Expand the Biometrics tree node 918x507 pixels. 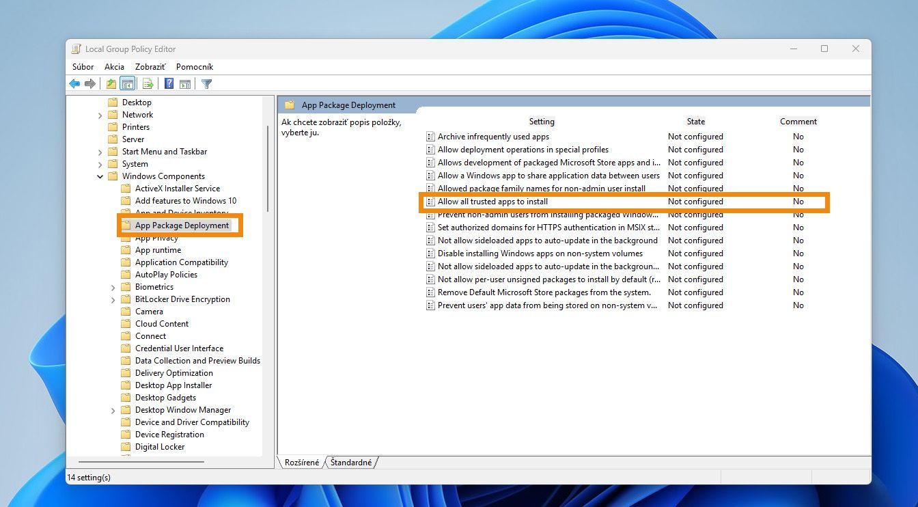pos(113,287)
